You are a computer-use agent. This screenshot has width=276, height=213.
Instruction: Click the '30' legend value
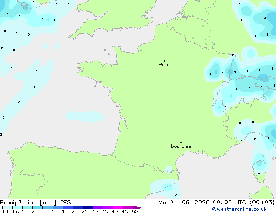coord(94,211)
